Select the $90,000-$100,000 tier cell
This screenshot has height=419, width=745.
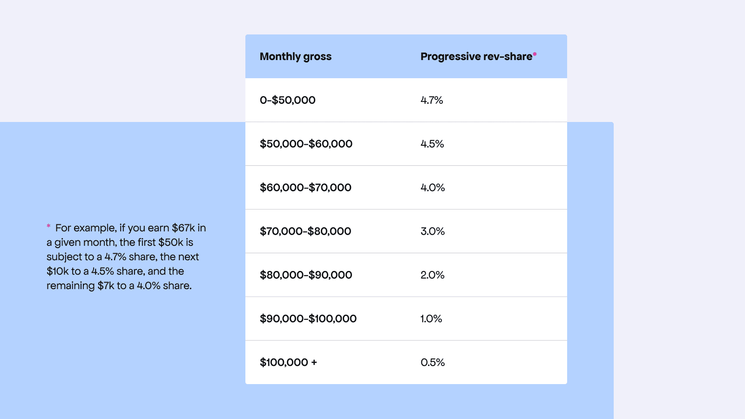click(308, 319)
